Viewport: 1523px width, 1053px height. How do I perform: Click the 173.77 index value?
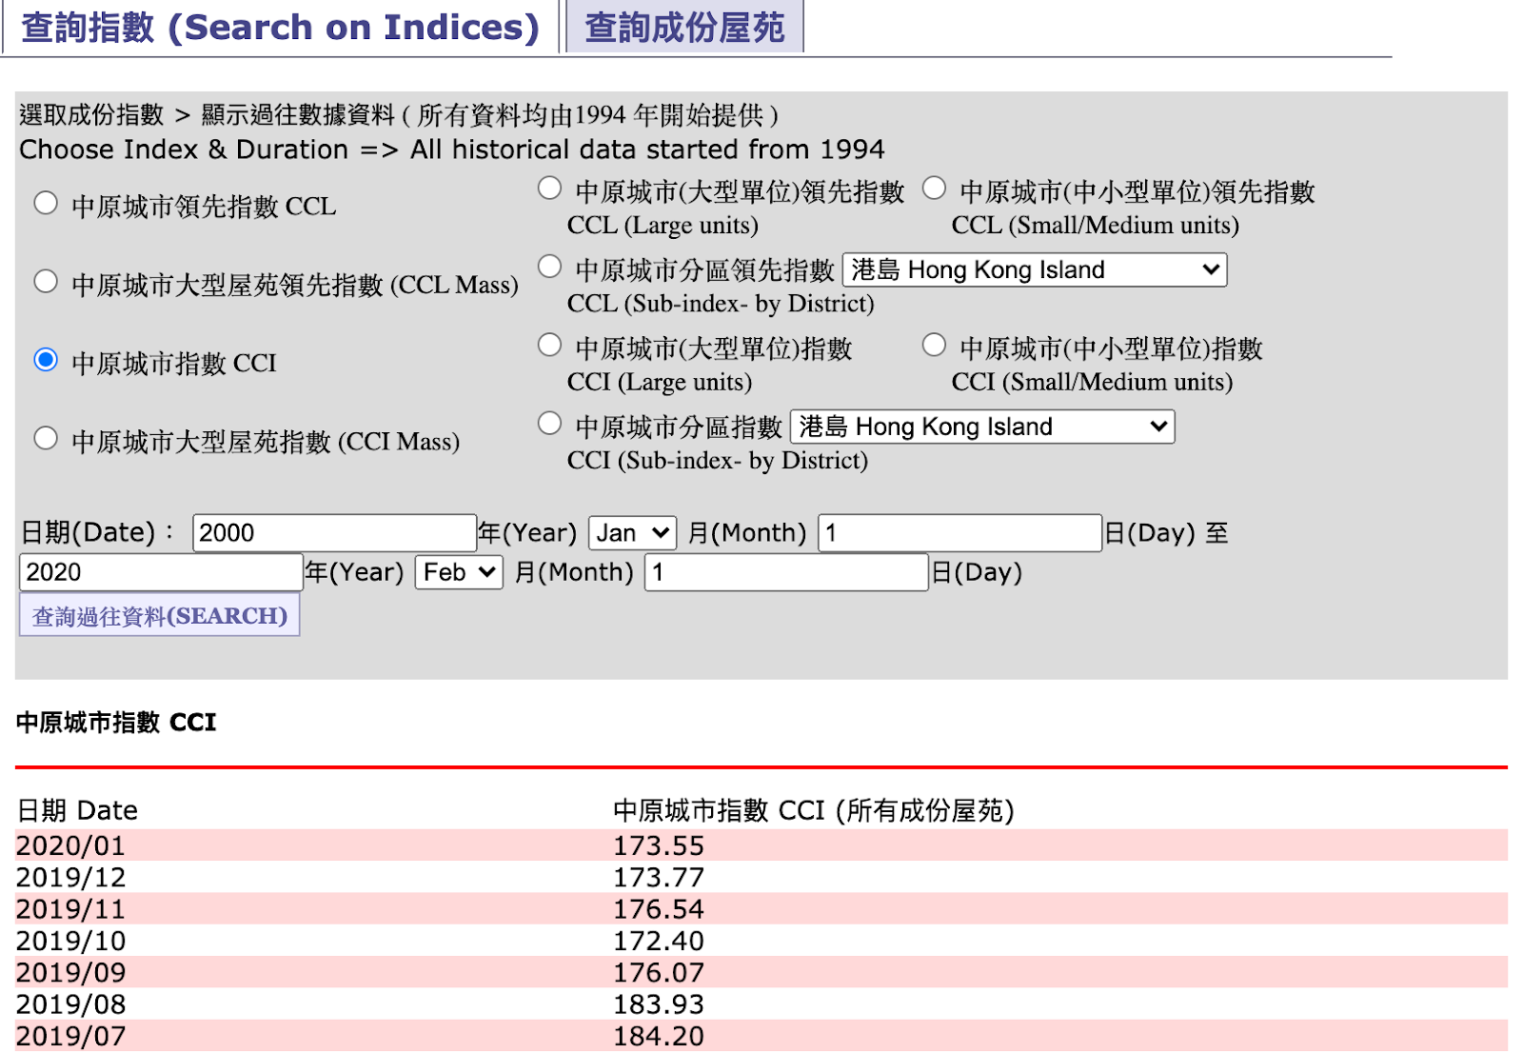click(x=659, y=877)
